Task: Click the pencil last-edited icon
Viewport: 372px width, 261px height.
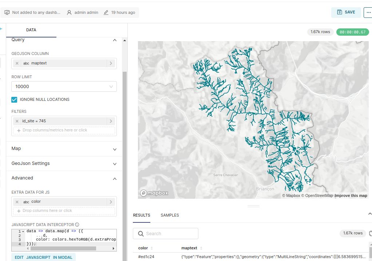Action: point(106,12)
